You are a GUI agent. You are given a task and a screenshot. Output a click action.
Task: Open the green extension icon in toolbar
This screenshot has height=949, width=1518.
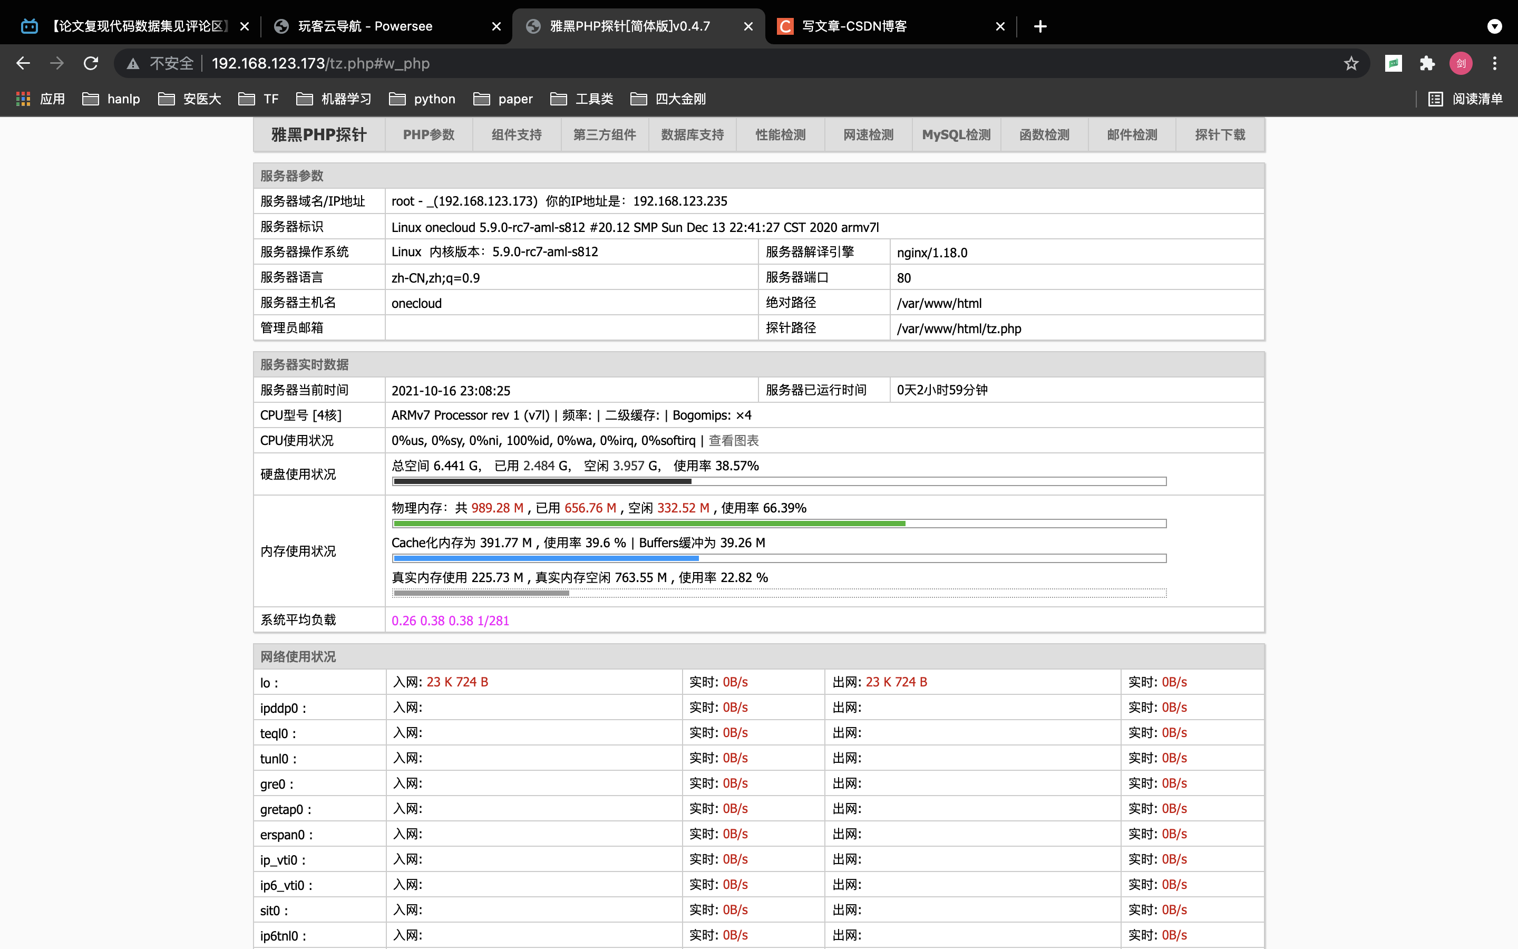[1393, 63]
